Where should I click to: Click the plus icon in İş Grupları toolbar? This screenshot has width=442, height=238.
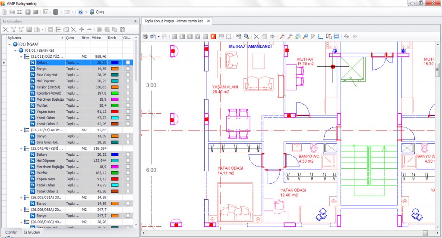[x=82, y=30]
